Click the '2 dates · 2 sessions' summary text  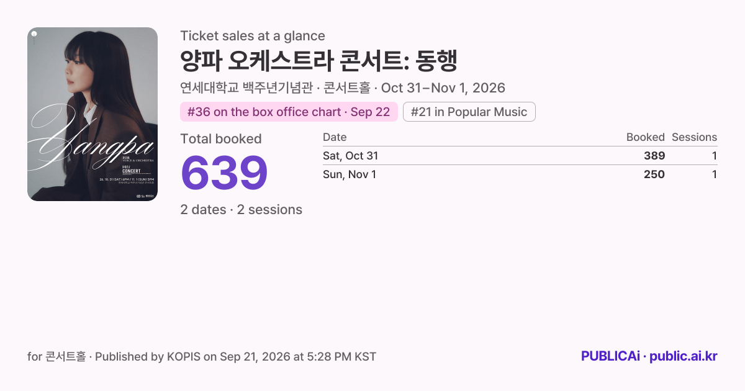(242, 210)
